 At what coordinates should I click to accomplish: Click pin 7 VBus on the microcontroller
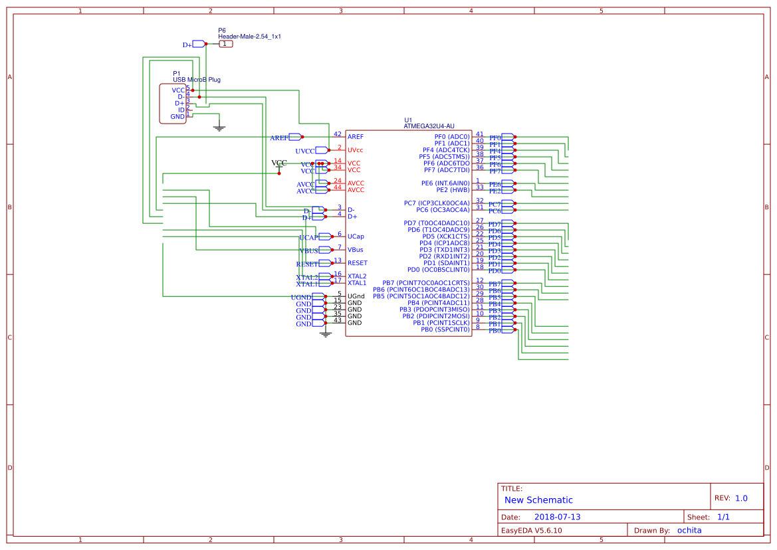click(339, 250)
